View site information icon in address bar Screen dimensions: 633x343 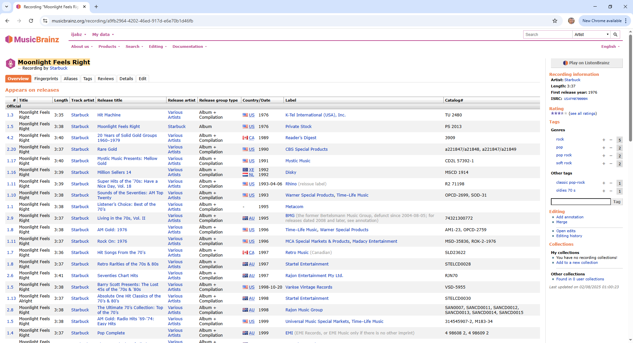tap(45, 21)
